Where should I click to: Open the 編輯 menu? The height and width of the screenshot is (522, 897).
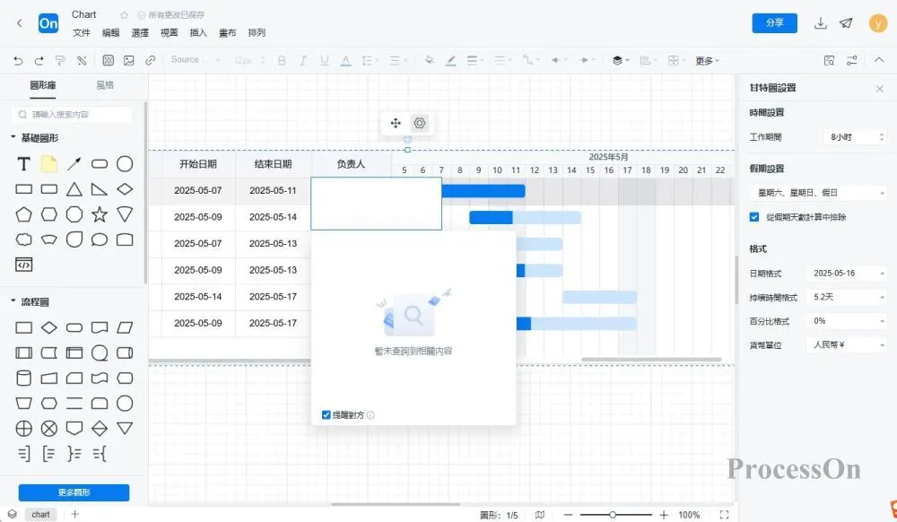pos(110,32)
